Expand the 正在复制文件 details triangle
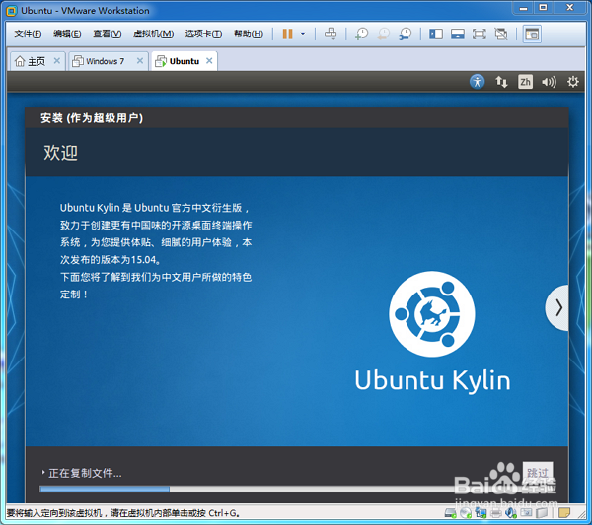 [x=43, y=472]
